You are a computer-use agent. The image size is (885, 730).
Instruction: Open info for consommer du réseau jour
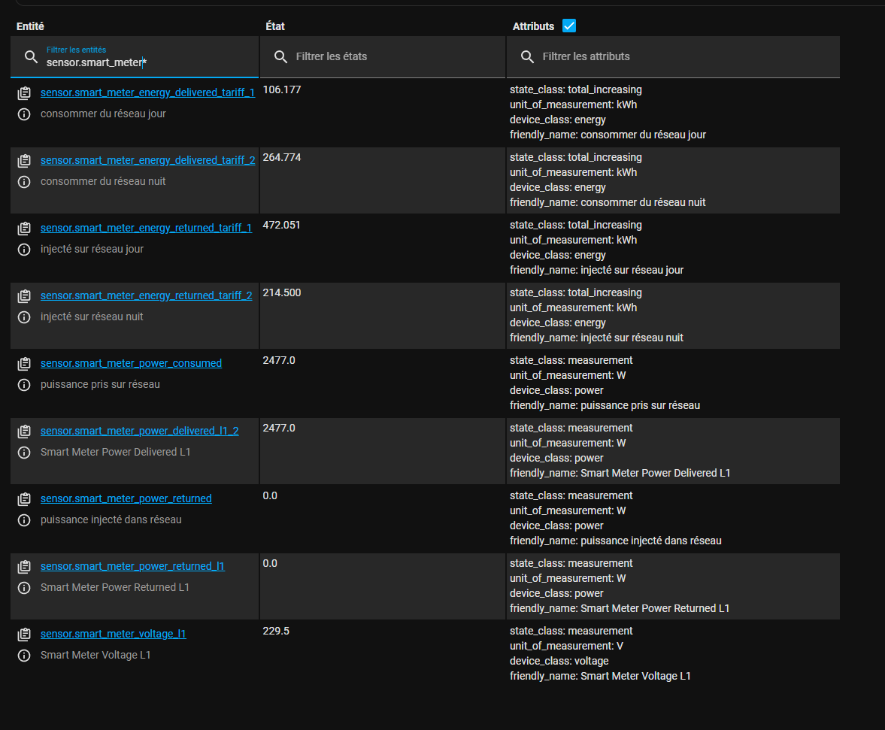tap(24, 114)
